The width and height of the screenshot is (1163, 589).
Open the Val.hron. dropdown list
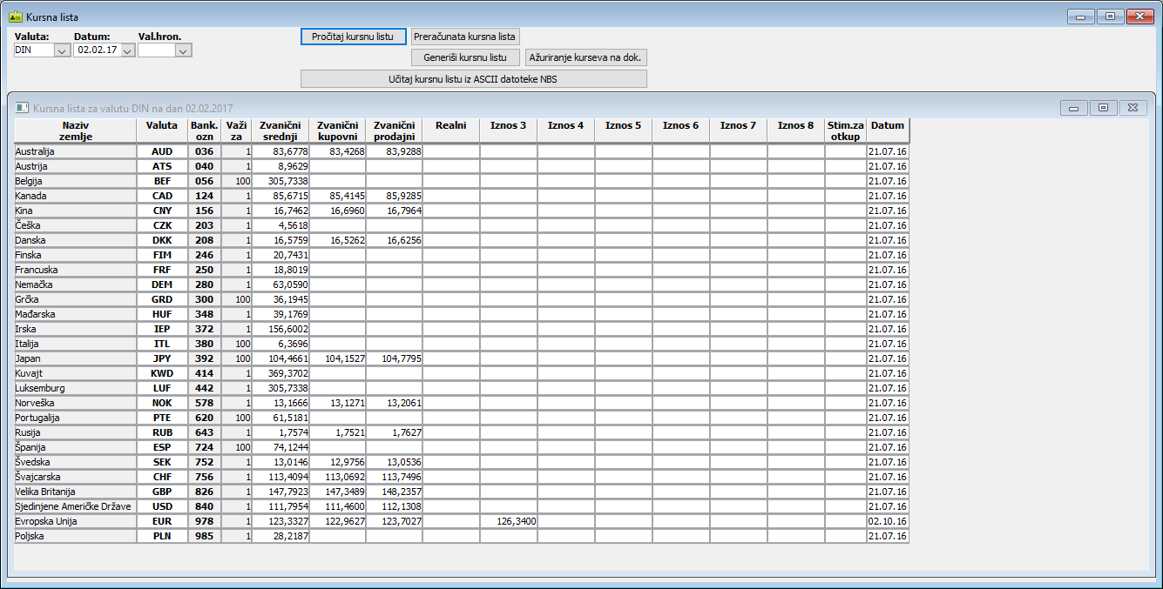point(183,51)
